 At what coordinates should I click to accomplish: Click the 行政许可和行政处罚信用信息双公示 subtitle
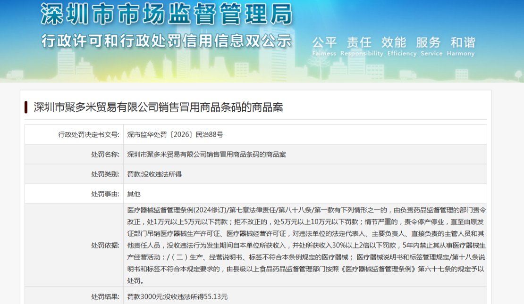pos(167,41)
